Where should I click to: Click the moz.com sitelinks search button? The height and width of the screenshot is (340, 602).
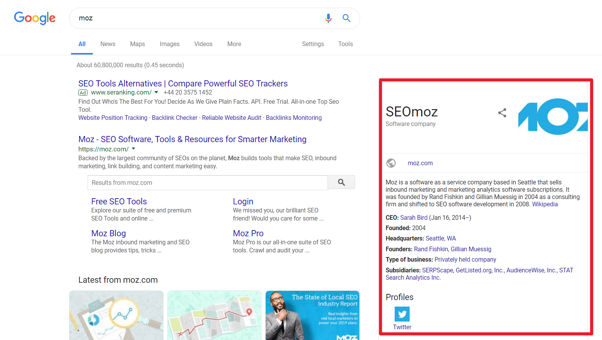pyautogui.click(x=341, y=182)
